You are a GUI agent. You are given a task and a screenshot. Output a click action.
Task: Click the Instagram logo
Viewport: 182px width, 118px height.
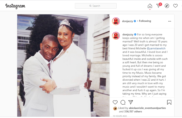pos(15,6)
